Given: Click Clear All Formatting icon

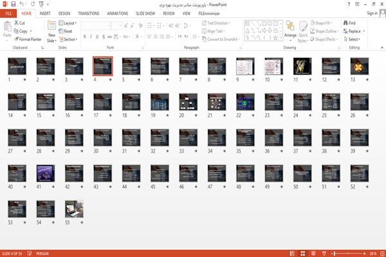Looking at the screenshot, I should (140, 25).
